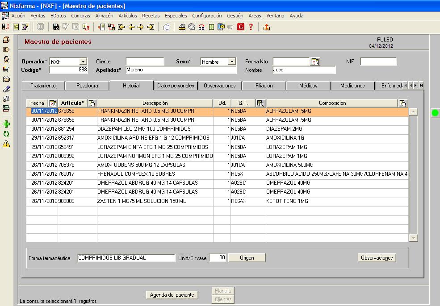Image resolution: width=440 pixels, height=306 pixels.
Task: Open the Recetas menu
Action: pyautogui.click(x=151, y=16)
